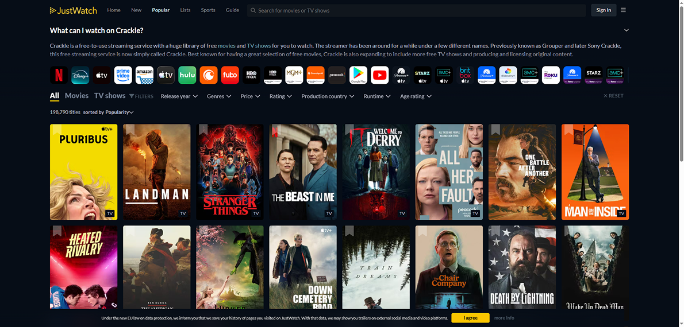Follow the 'TV shows' link in description

tap(259, 46)
